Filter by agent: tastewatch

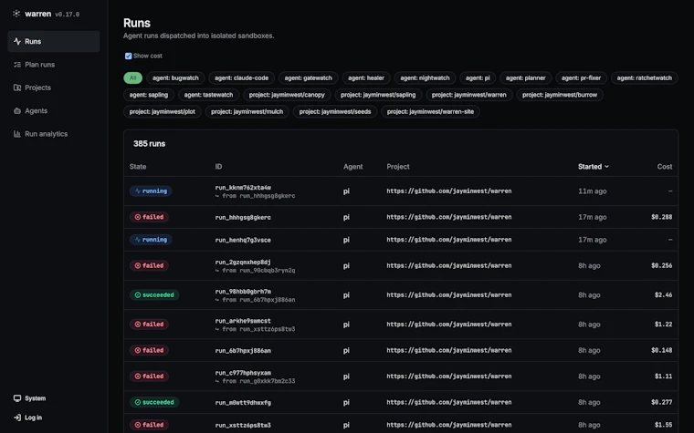[x=208, y=95]
